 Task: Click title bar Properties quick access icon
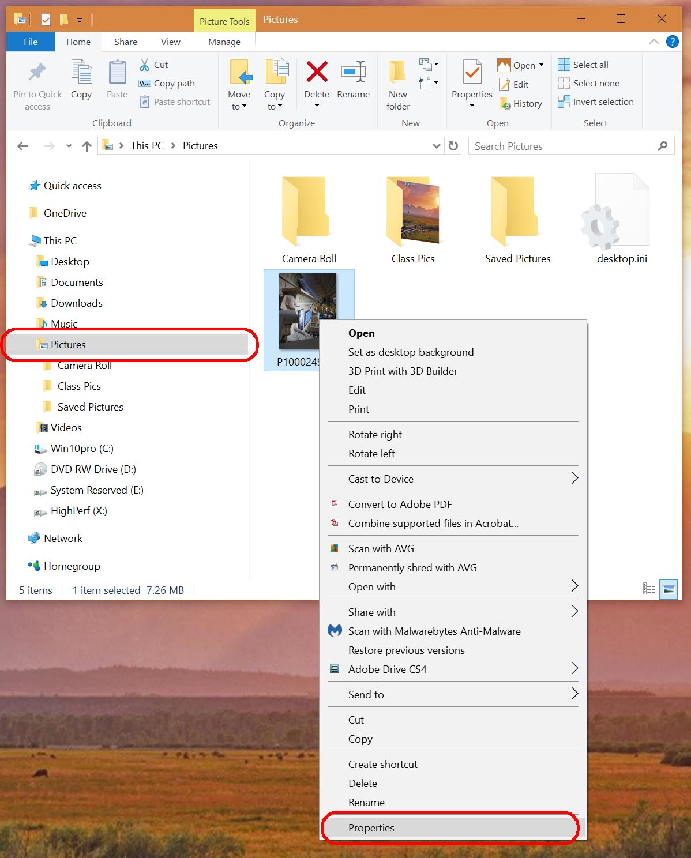click(46, 20)
